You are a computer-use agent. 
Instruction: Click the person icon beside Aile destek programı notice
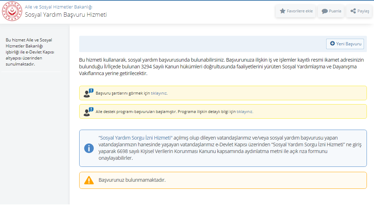88,112
